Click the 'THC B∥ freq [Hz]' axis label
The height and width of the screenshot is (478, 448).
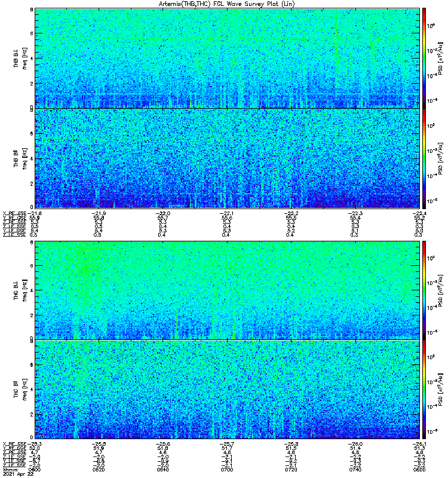click(x=20, y=390)
